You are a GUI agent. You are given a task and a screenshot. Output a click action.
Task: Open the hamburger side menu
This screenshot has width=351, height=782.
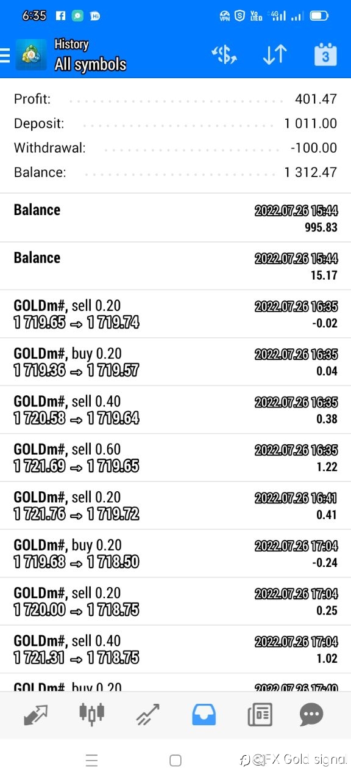(5, 56)
